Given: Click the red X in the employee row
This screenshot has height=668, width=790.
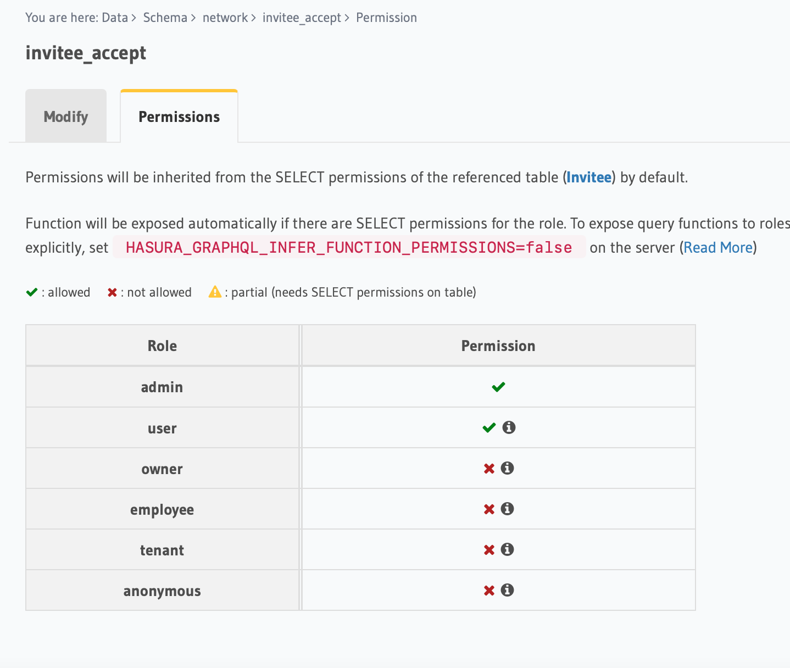Looking at the screenshot, I should (x=489, y=509).
